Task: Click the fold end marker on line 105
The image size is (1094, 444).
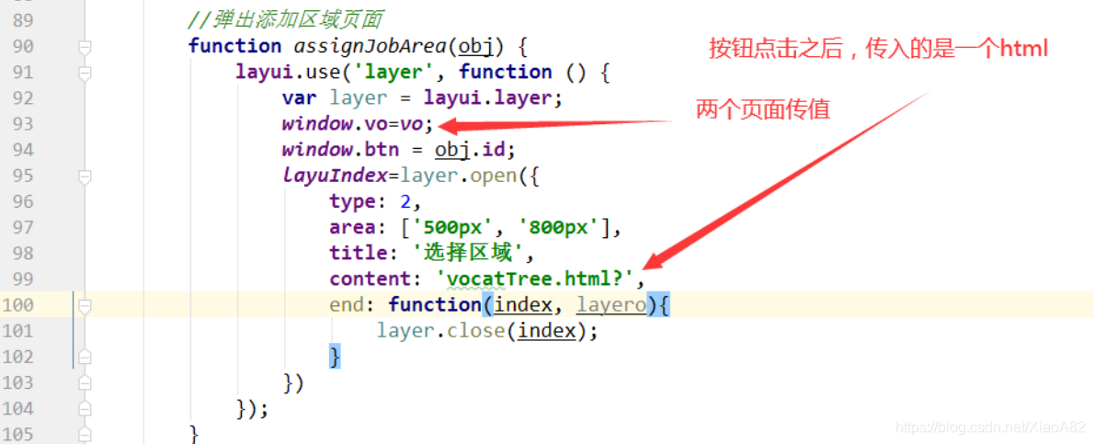Action: click(x=85, y=434)
